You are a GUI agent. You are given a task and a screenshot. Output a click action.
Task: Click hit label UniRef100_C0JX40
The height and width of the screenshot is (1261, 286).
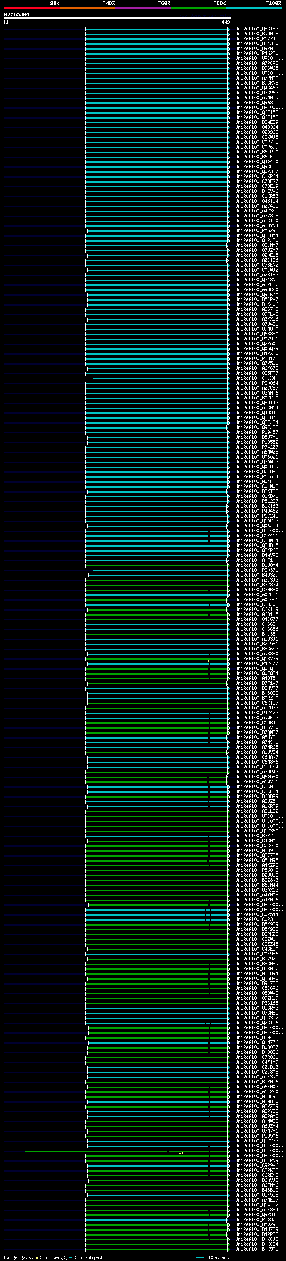pos(257,378)
